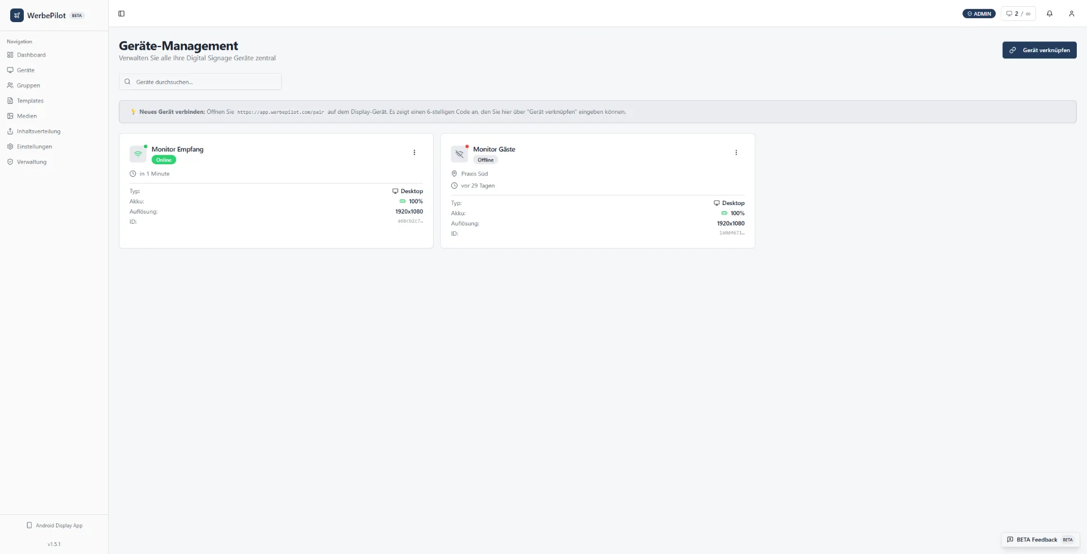Click the Monitor Gäste title
The height and width of the screenshot is (554, 1087).
494,150
